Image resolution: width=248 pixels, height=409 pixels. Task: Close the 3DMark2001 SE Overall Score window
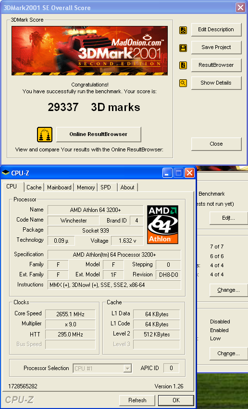tap(240, 7)
